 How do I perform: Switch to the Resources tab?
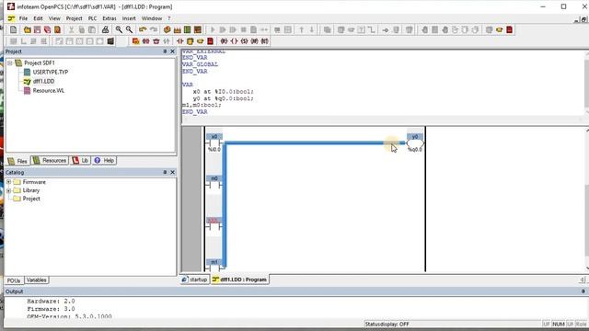(50, 161)
